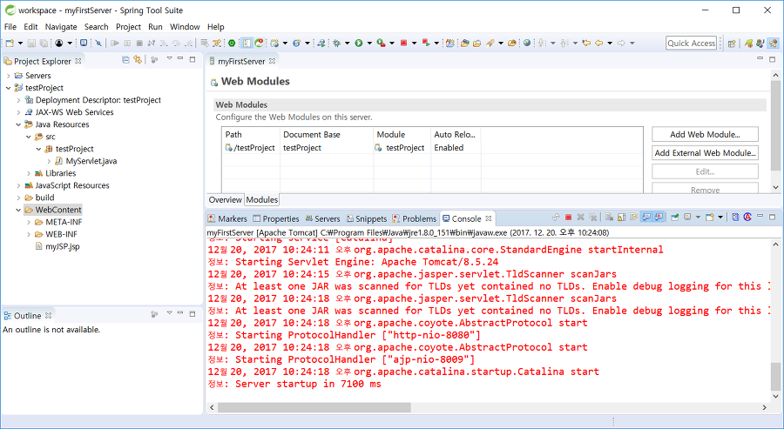This screenshot has width=784, height=429.
Task: Open the Debug button dropdown arrow
Action: pyautogui.click(x=347, y=44)
